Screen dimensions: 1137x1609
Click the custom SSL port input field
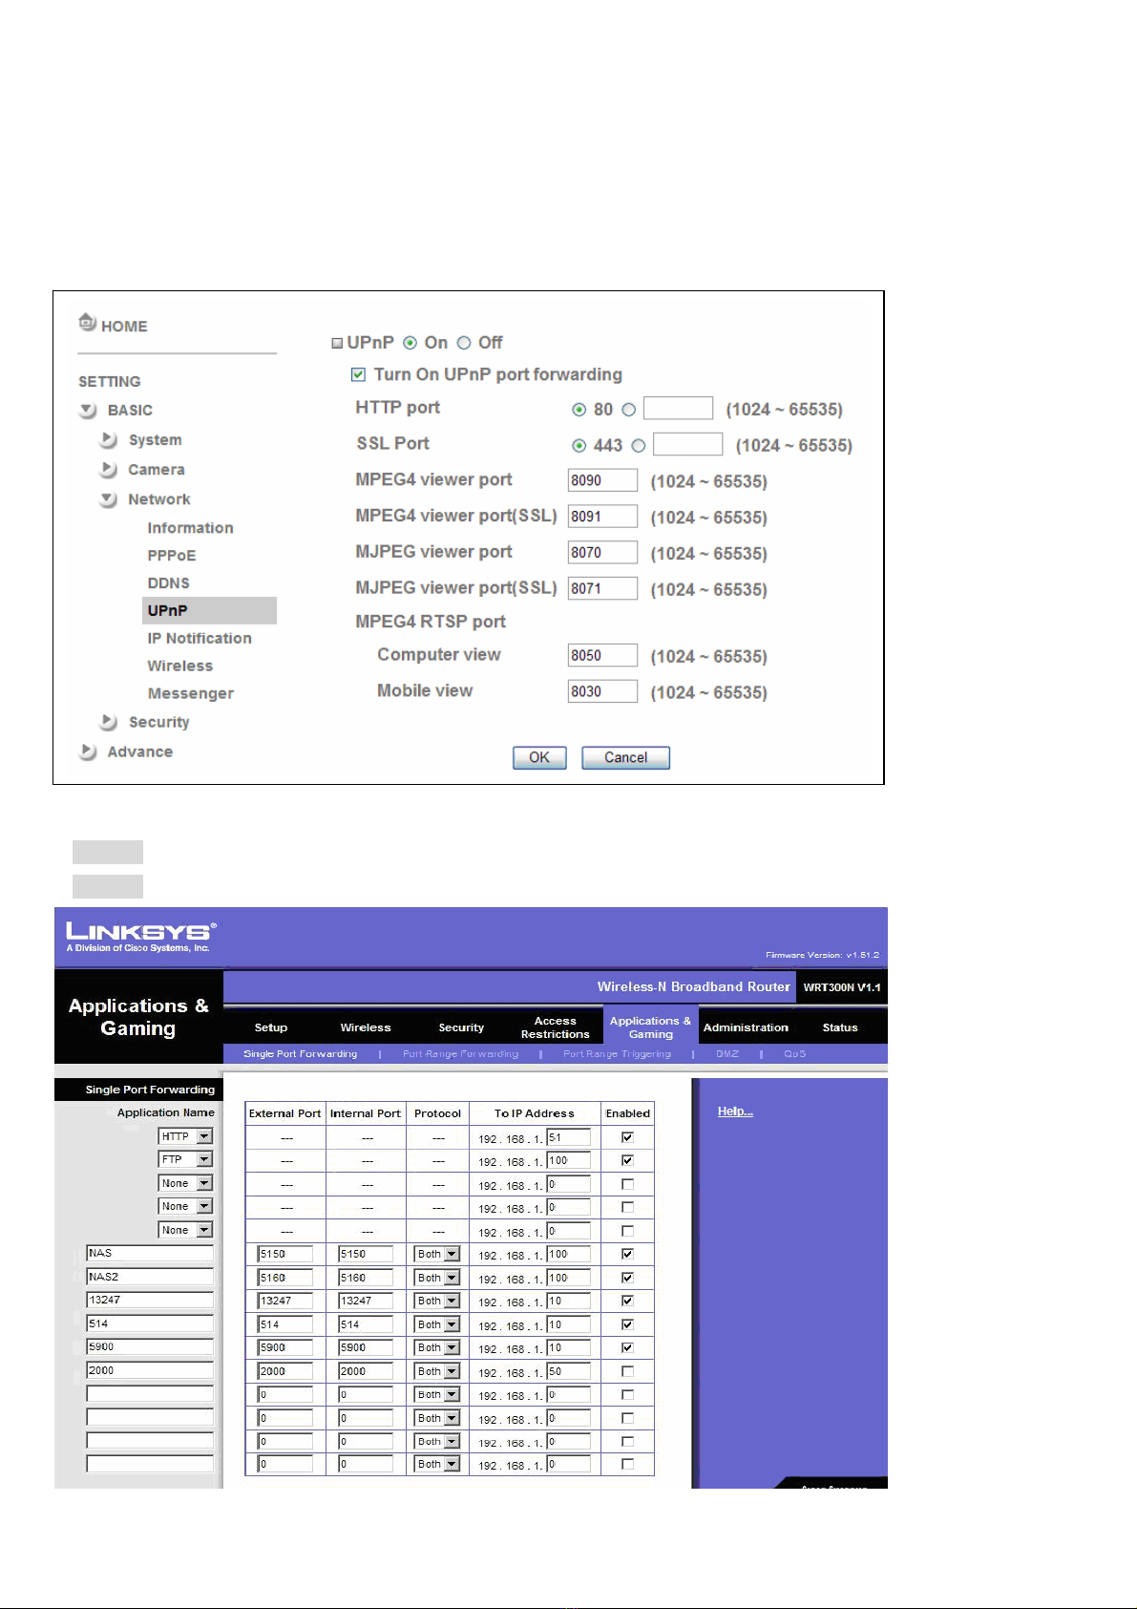688,444
